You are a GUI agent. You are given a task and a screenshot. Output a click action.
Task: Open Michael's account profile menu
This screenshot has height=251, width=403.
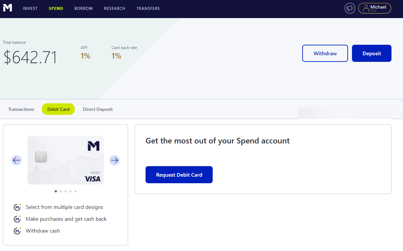point(375,8)
